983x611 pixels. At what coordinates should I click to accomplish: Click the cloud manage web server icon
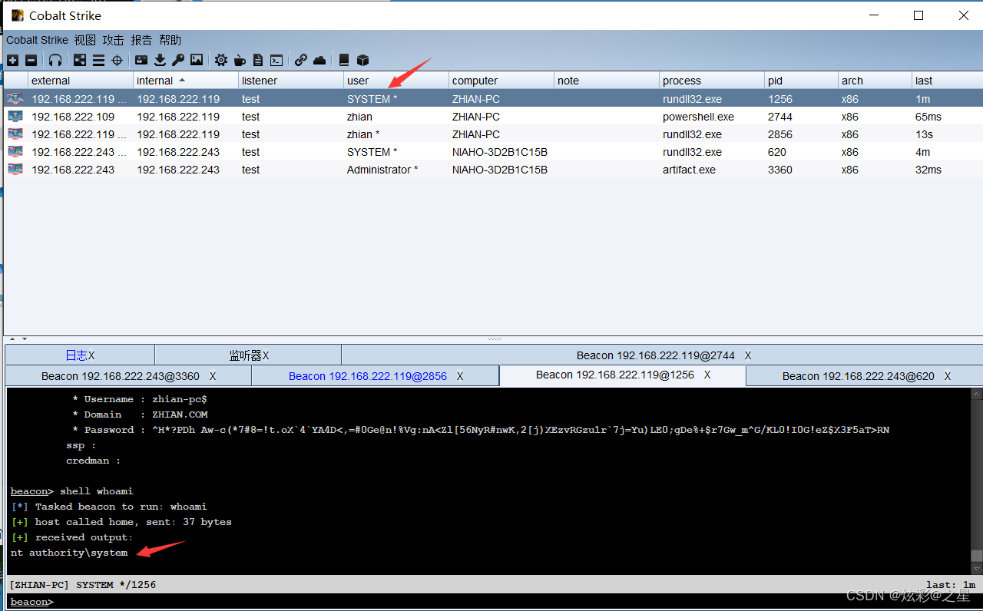[x=319, y=60]
